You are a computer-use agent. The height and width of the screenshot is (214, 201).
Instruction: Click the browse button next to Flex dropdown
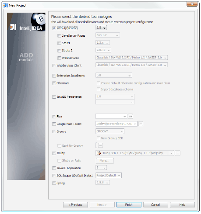[130, 116]
